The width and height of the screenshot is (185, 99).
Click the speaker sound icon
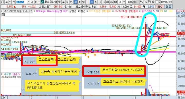click(x=36, y=2)
